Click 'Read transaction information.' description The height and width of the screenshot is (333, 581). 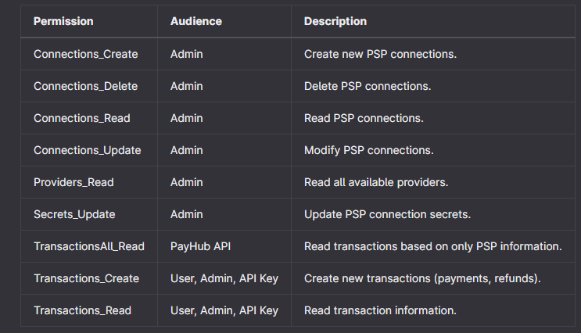pyautogui.click(x=380, y=310)
